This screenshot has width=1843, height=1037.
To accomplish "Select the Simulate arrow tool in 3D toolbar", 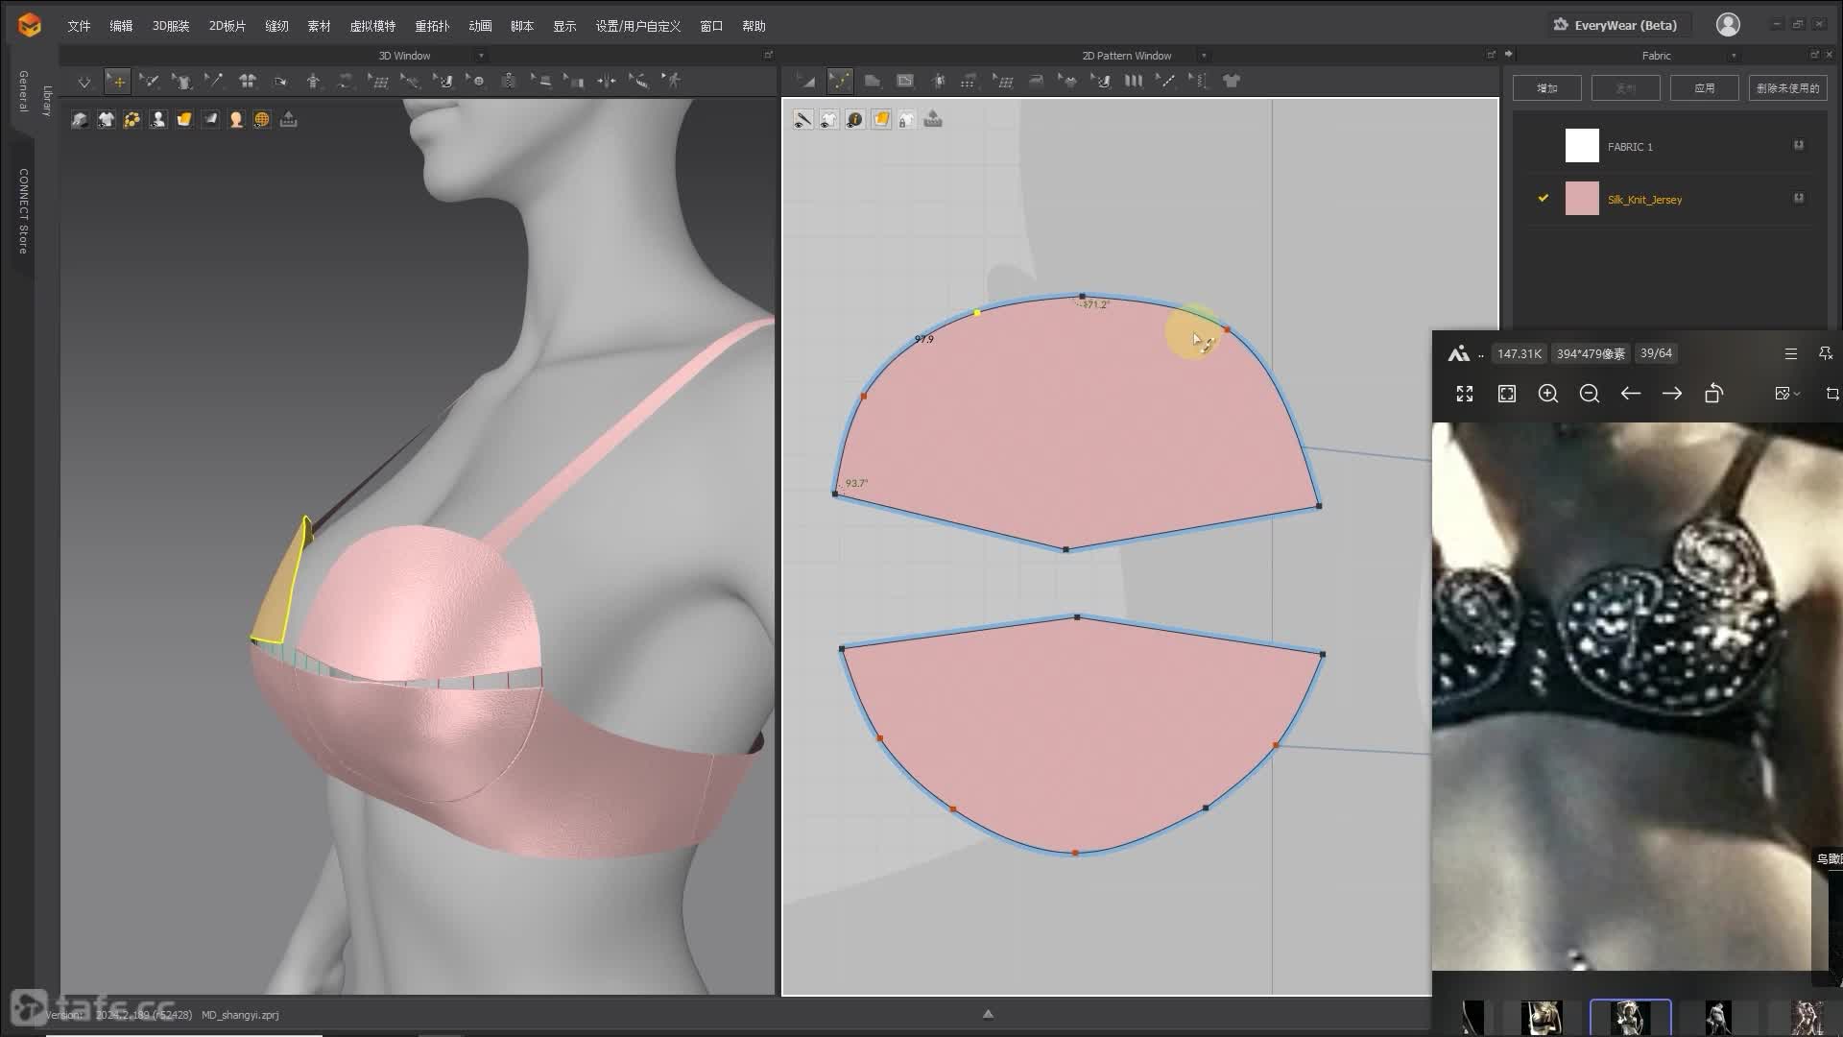I will [x=84, y=82].
